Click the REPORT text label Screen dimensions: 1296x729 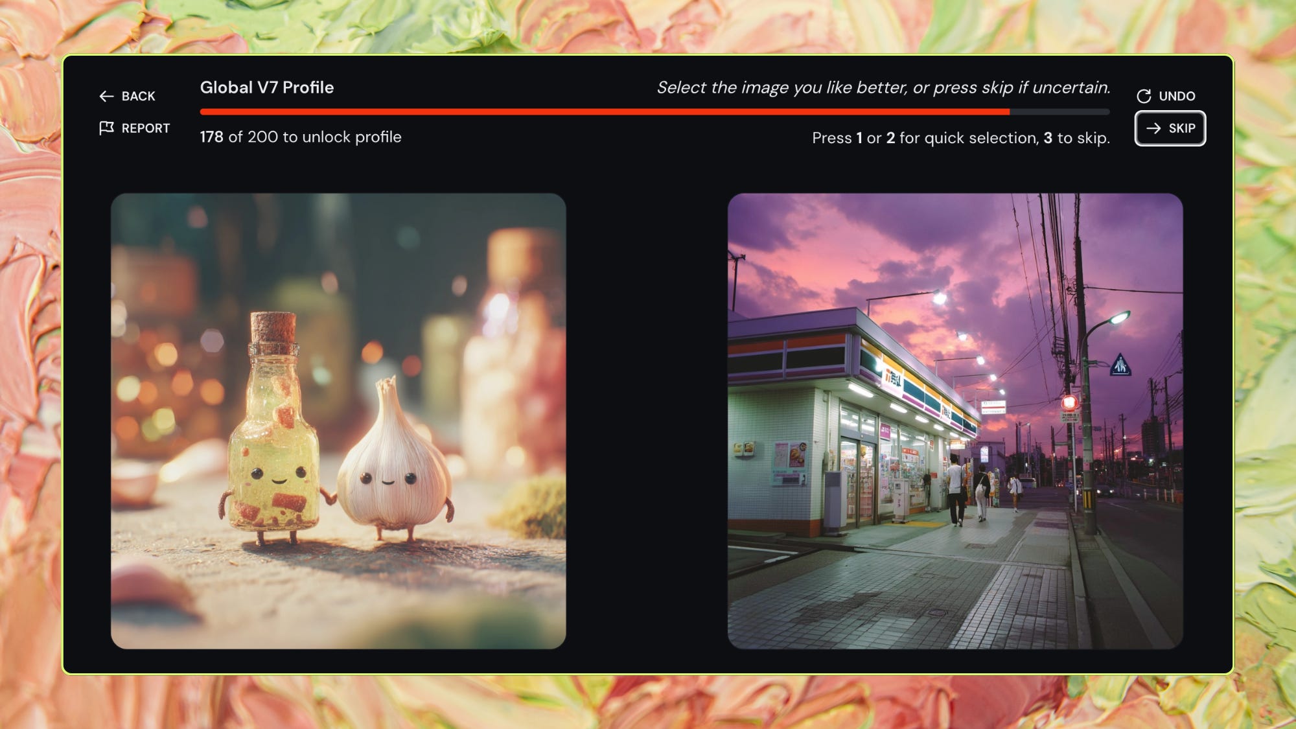pyautogui.click(x=145, y=128)
